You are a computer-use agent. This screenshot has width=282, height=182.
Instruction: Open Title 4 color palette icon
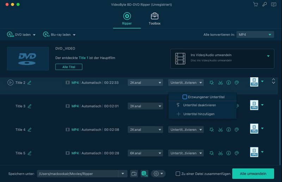pos(237,130)
